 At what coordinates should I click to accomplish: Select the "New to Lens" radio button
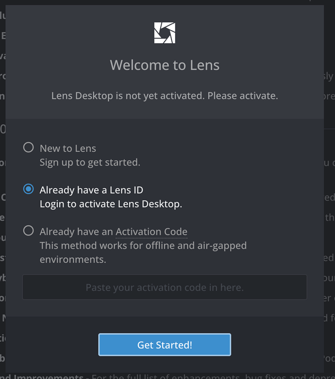pos(29,148)
